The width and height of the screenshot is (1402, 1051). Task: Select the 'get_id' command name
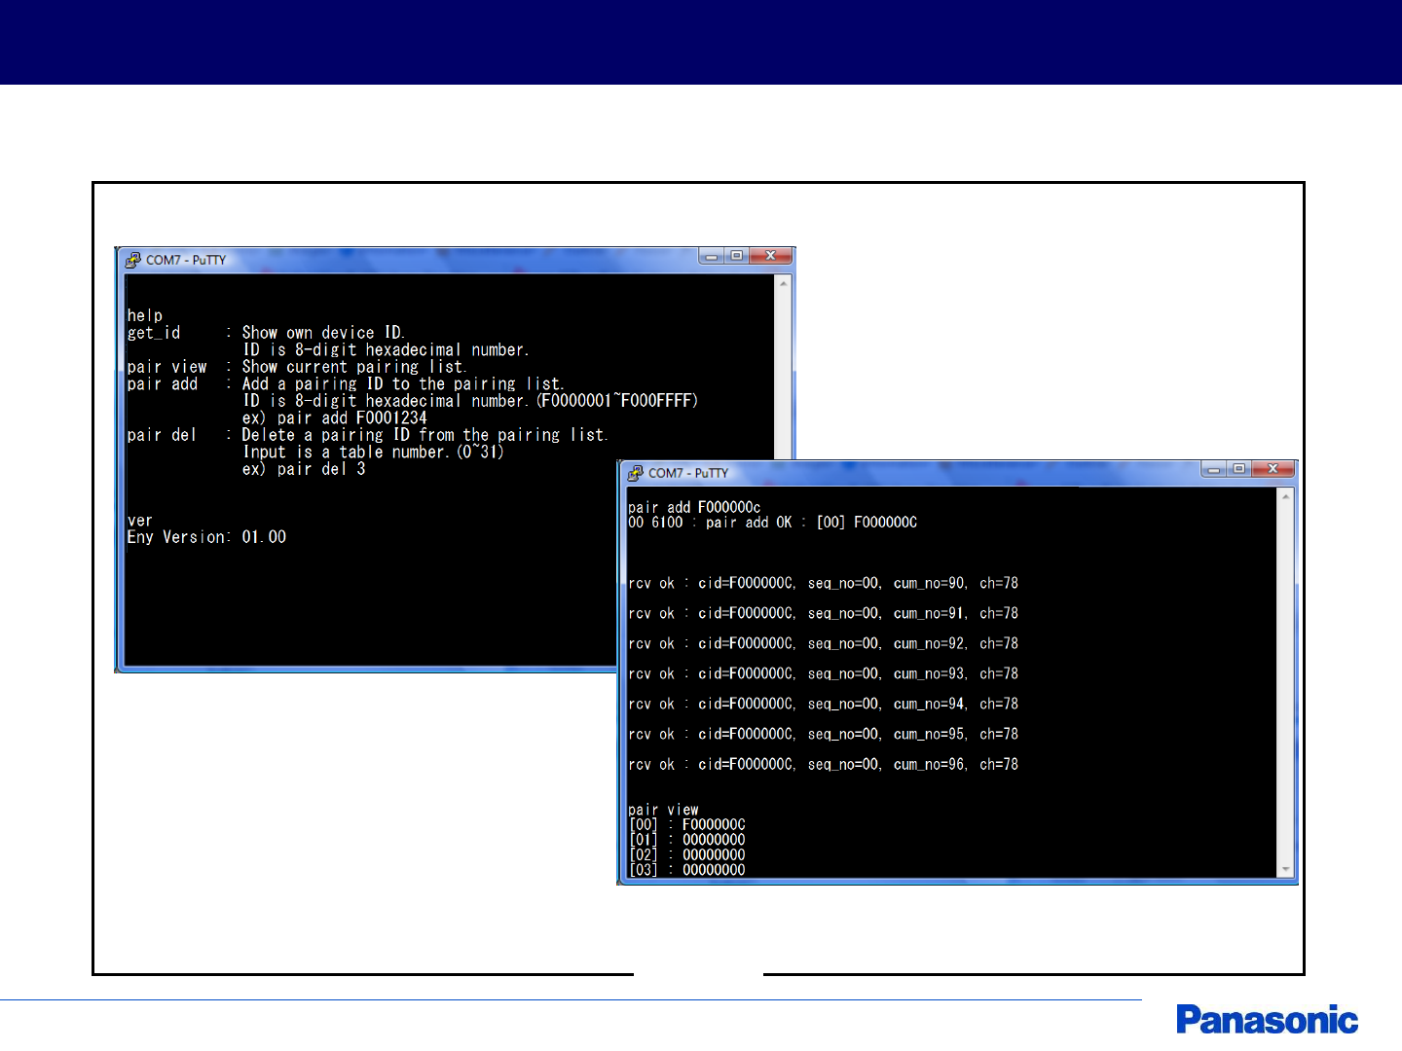154,333
